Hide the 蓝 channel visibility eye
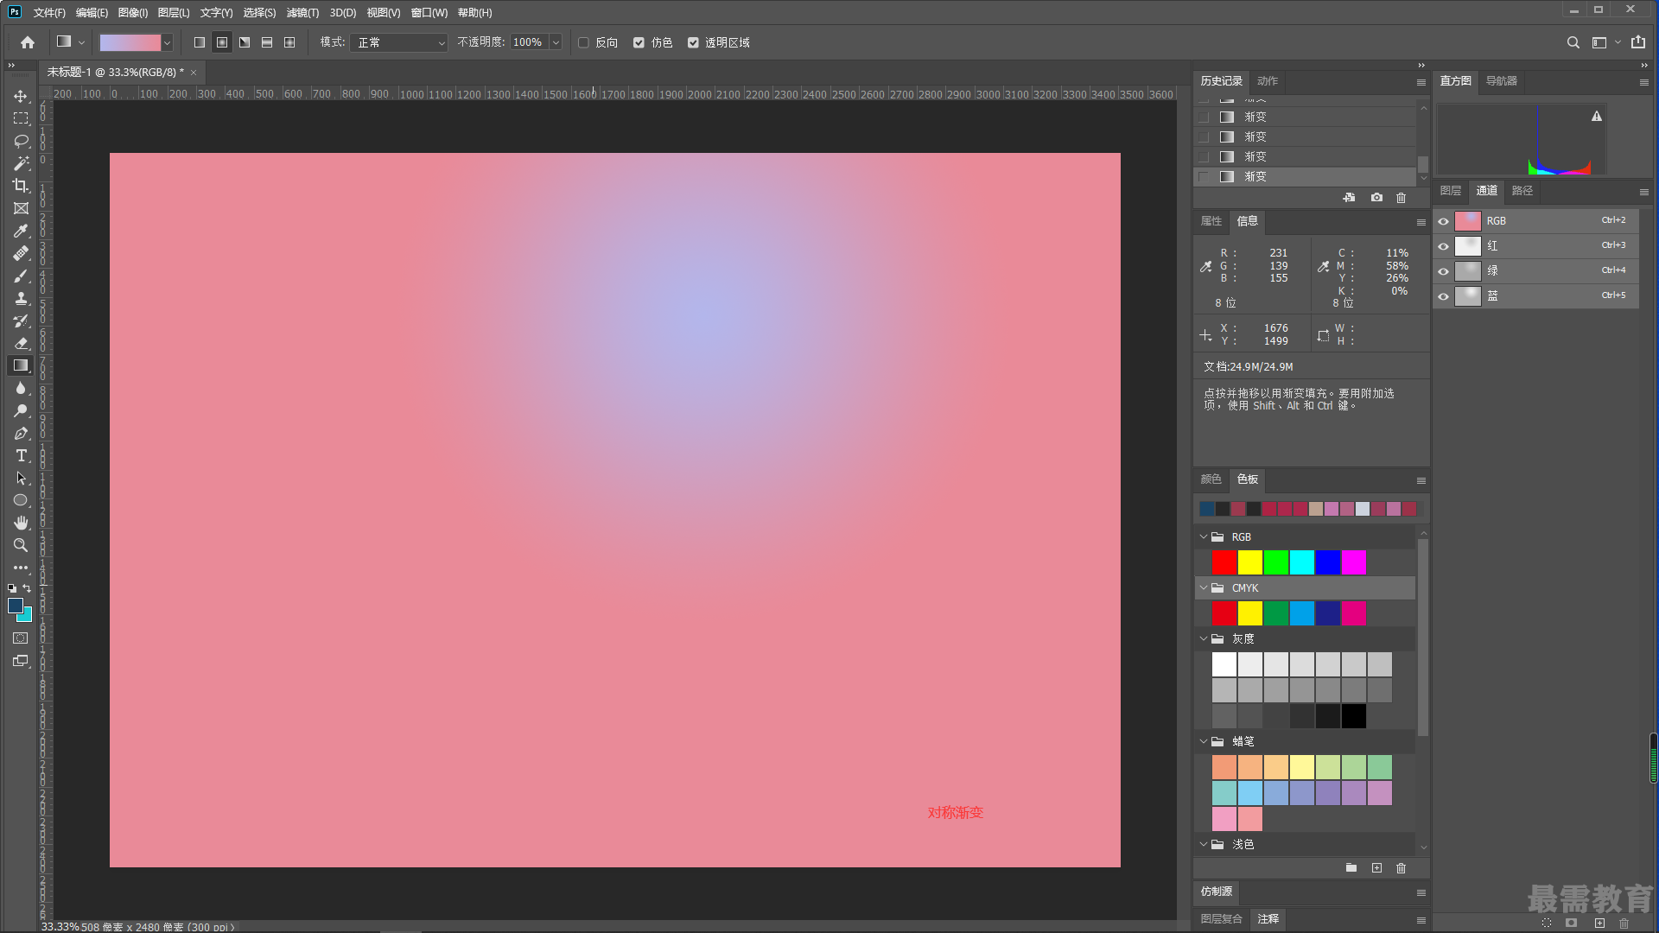This screenshot has height=933, width=1659. click(1443, 296)
